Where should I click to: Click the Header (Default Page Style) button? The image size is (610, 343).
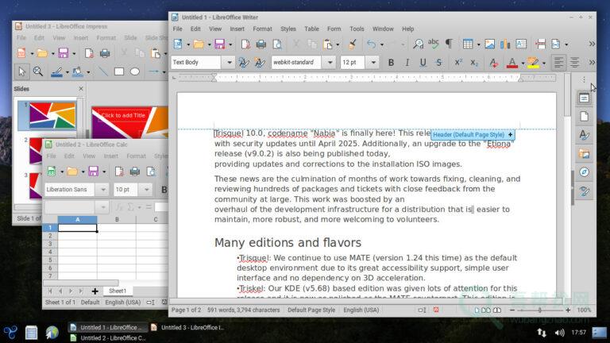click(469, 135)
